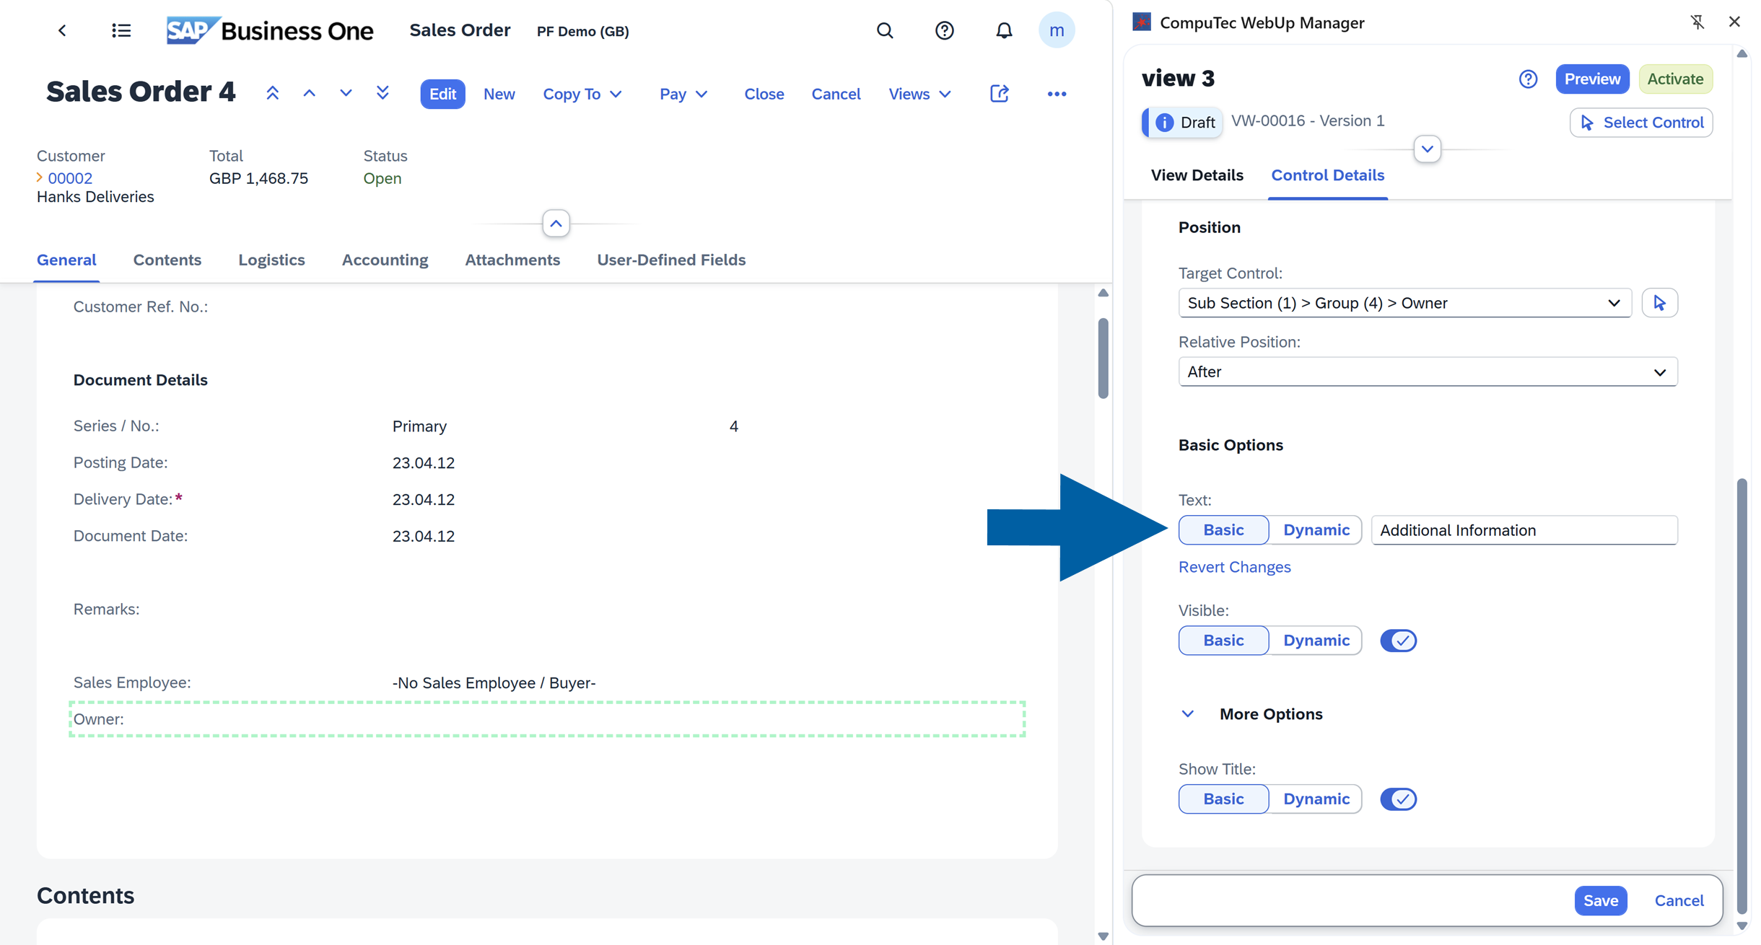Select Basic mode for Visible option
Viewport: 1761px width, 945px height.
click(1223, 641)
